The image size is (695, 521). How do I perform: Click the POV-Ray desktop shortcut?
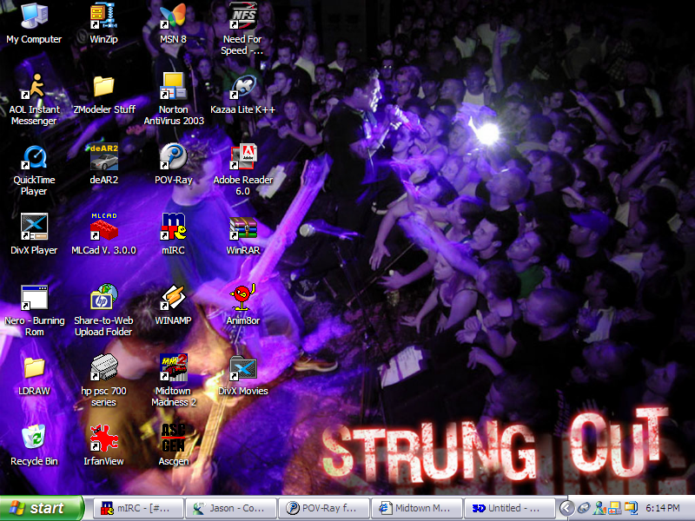click(x=173, y=157)
